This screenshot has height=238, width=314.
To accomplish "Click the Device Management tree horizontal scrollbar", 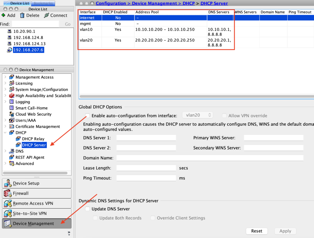I will click(35, 173).
